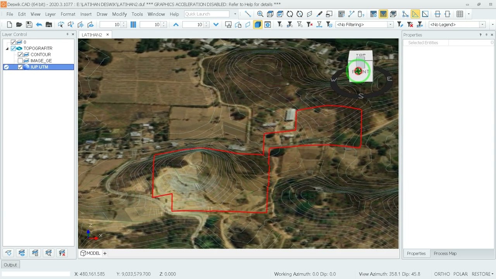Click the measure line tool icon

(x=248, y=14)
